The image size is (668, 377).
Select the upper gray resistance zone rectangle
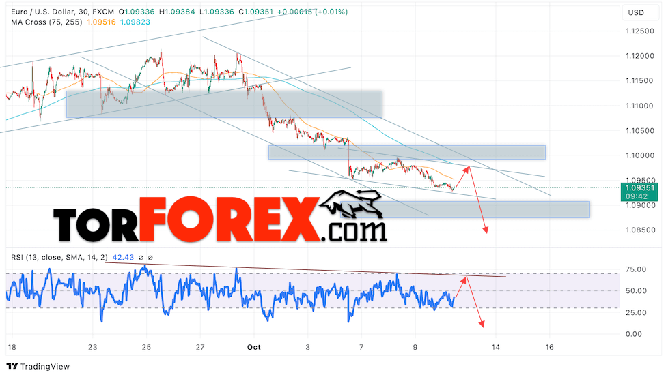[x=224, y=104]
